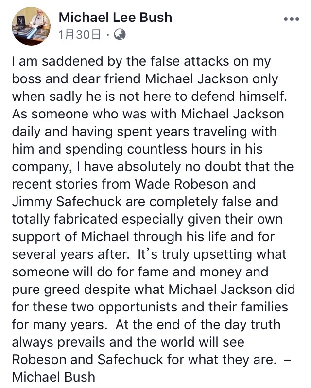
Task: Click the closing signature "Michael Bush"
Action: point(53,377)
